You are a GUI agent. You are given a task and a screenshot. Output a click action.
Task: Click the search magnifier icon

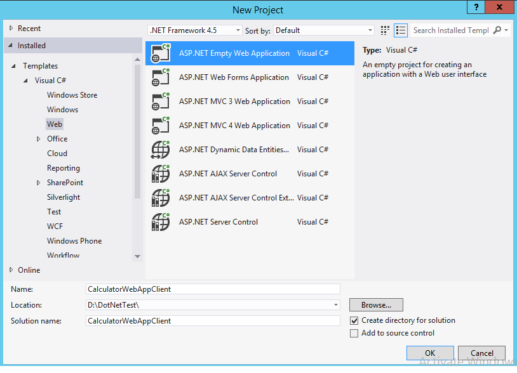pos(497,30)
